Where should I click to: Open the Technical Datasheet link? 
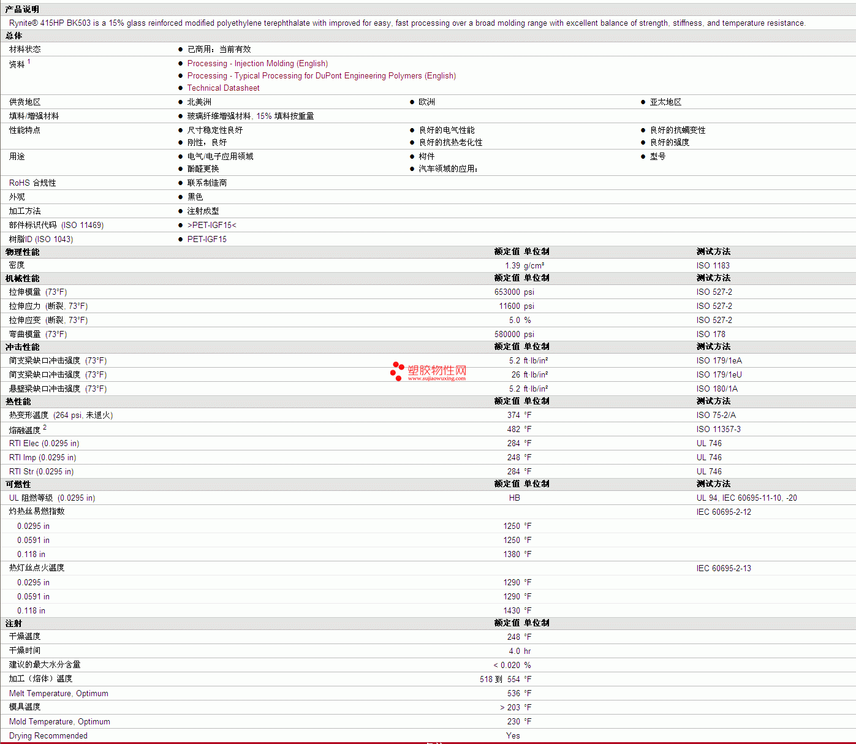[223, 88]
